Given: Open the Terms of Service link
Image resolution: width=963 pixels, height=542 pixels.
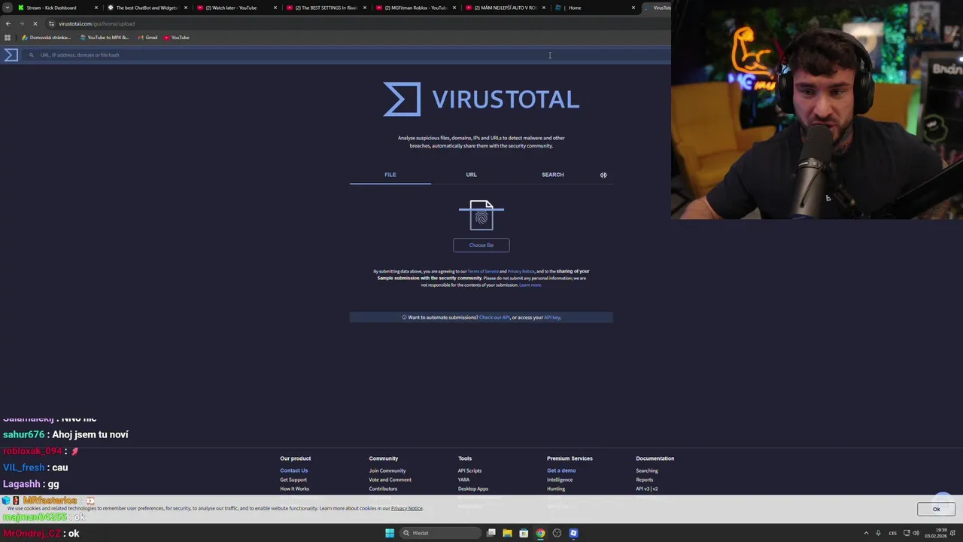Looking at the screenshot, I should point(483,271).
